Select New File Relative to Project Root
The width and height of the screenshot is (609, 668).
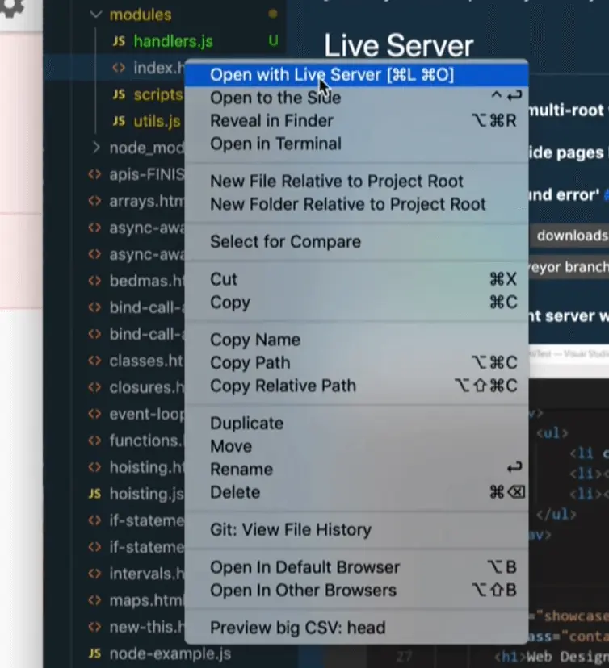337,182
